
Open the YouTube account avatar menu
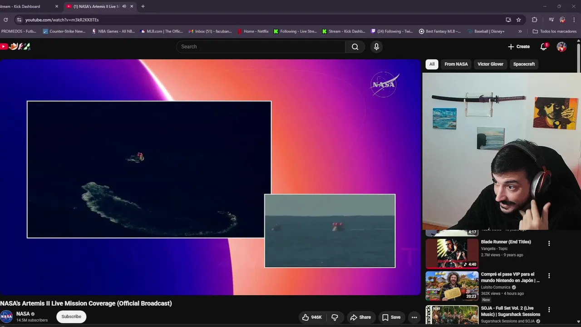[x=561, y=47]
